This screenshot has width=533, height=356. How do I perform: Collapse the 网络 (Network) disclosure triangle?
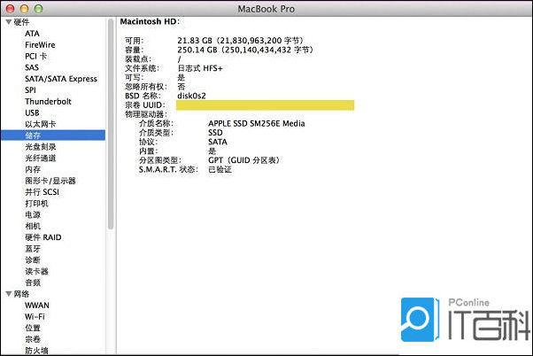(x=8, y=293)
